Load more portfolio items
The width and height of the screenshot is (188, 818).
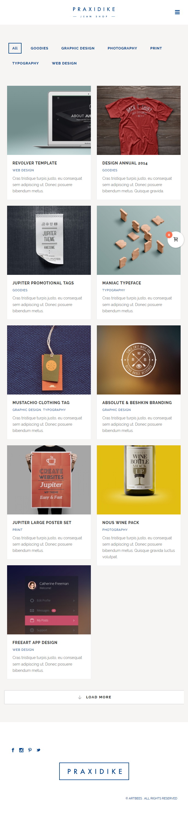(94, 697)
